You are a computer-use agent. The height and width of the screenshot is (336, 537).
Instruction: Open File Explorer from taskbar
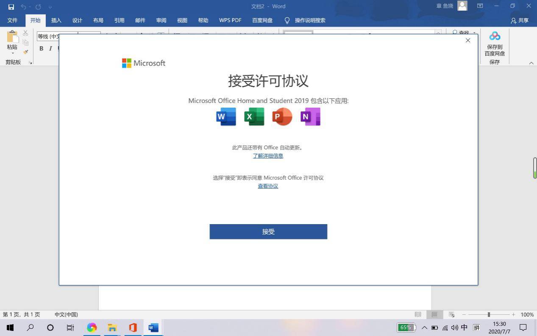[112, 328]
